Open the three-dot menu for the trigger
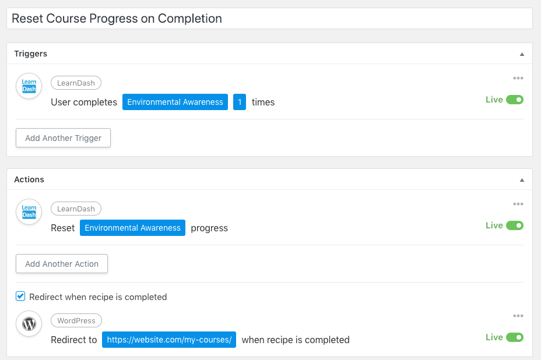541x360 pixels. pyautogui.click(x=518, y=79)
